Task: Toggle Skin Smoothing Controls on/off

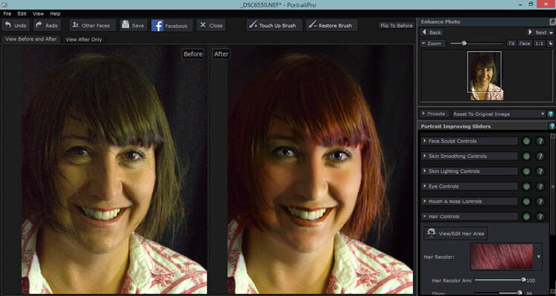Action: click(x=526, y=157)
